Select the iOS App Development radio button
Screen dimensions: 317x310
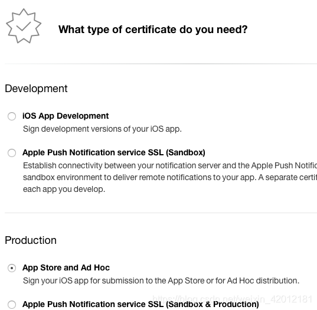coord(12,116)
